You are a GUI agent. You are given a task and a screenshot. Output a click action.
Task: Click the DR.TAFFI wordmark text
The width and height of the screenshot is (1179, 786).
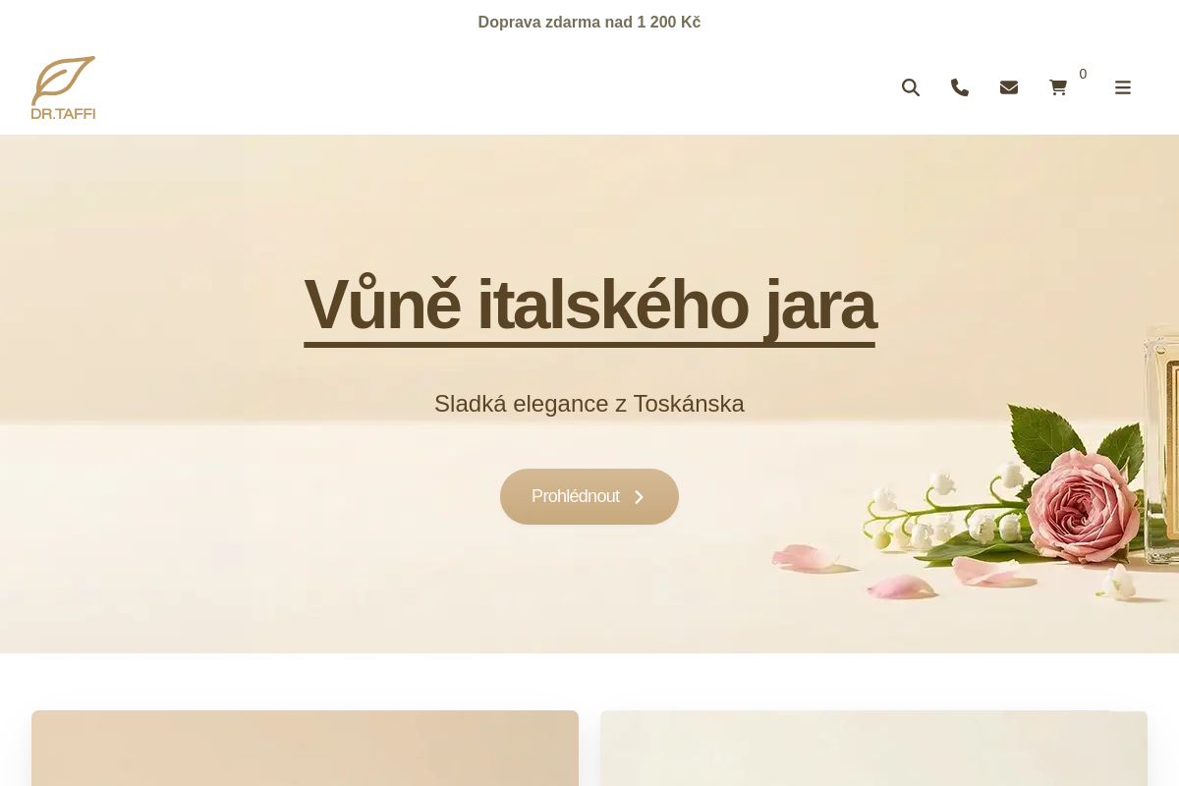(63, 114)
